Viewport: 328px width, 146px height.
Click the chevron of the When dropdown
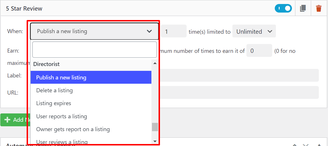[149, 31]
